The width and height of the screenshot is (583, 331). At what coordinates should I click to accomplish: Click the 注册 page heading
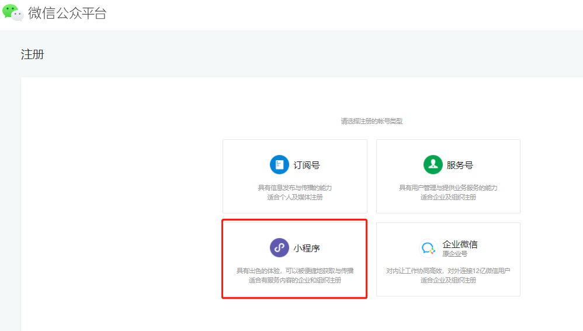click(32, 54)
